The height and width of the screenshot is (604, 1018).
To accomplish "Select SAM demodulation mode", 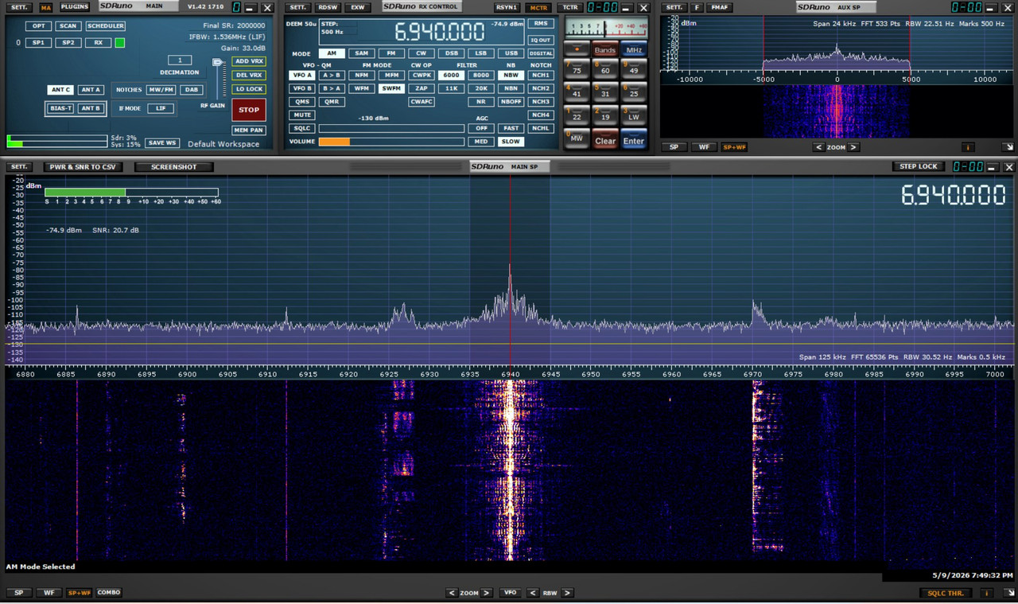I will pos(362,53).
